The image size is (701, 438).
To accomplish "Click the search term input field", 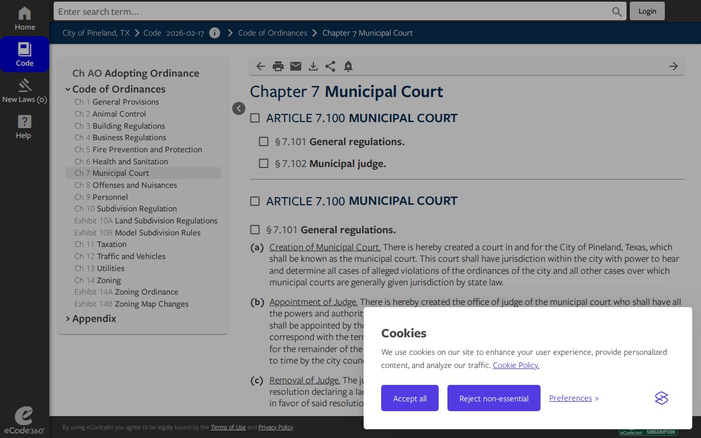I will [x=334, y=11].
